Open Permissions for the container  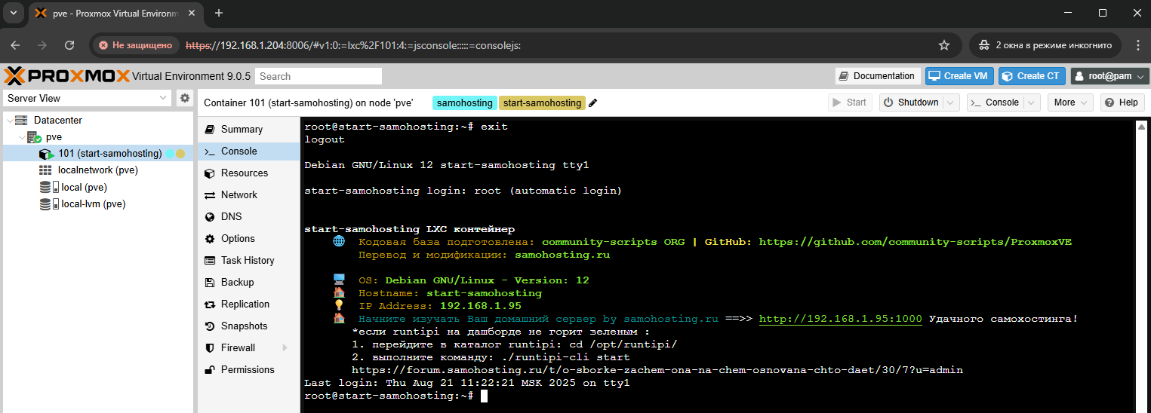tap(247, 369)
